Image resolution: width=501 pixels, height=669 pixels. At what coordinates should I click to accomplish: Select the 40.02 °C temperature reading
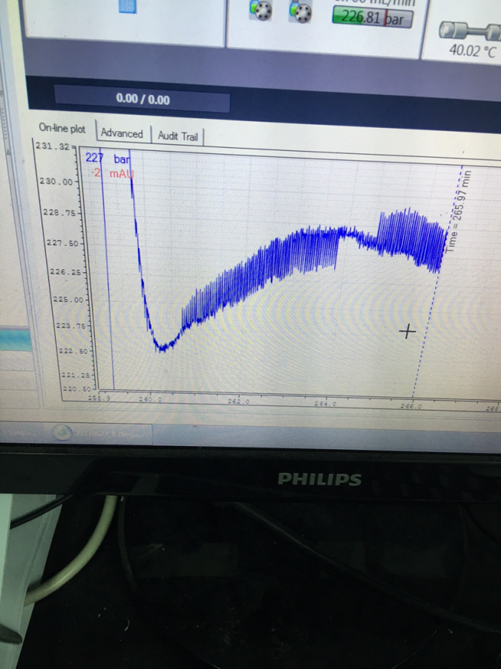(473, 51)
